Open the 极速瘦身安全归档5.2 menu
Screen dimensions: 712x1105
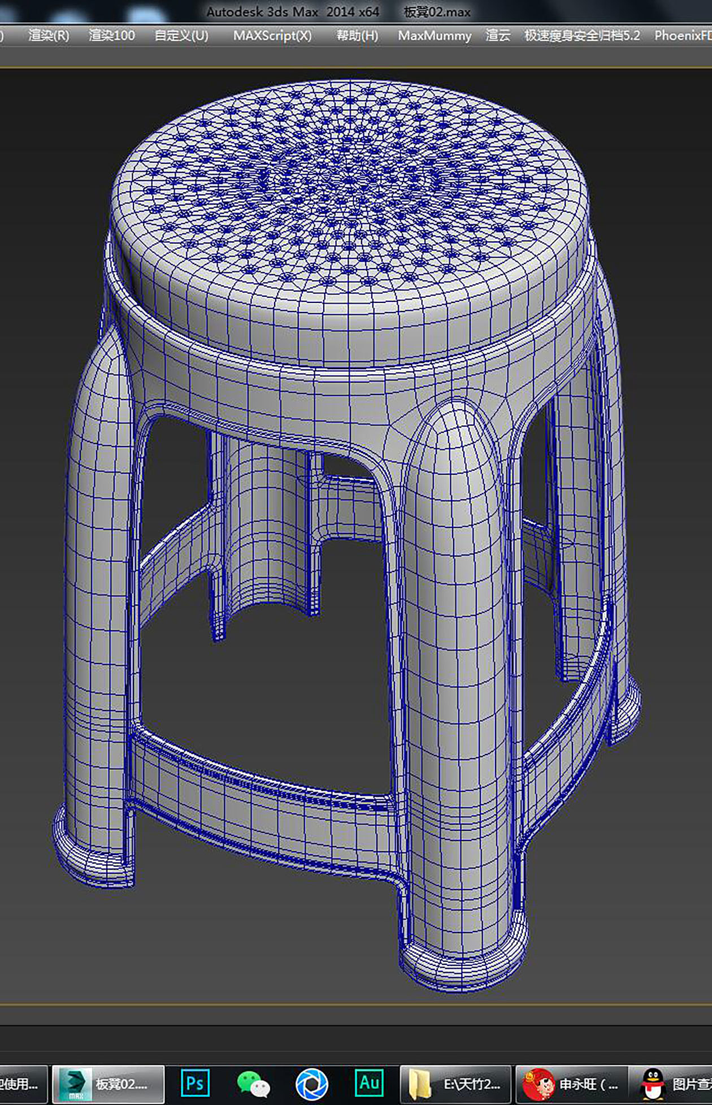(x=582, y=36)
